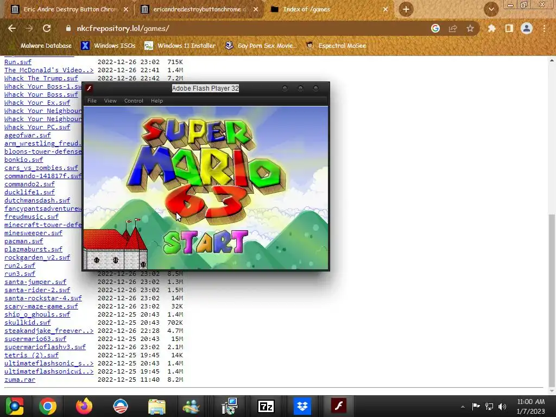This screenshot has height=417, width=556.
Task: Bookmark this page with the star
Action: pyautogui.click(x=470, y=28)
